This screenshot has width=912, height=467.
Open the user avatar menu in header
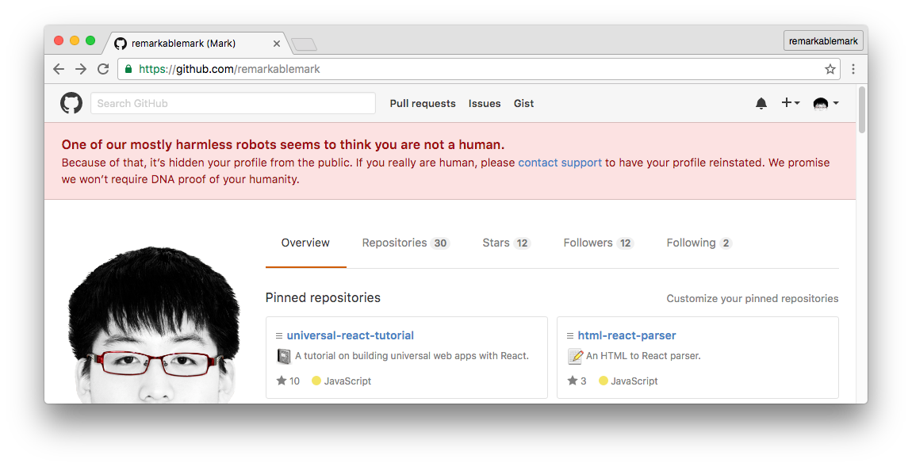coord(826,103)
